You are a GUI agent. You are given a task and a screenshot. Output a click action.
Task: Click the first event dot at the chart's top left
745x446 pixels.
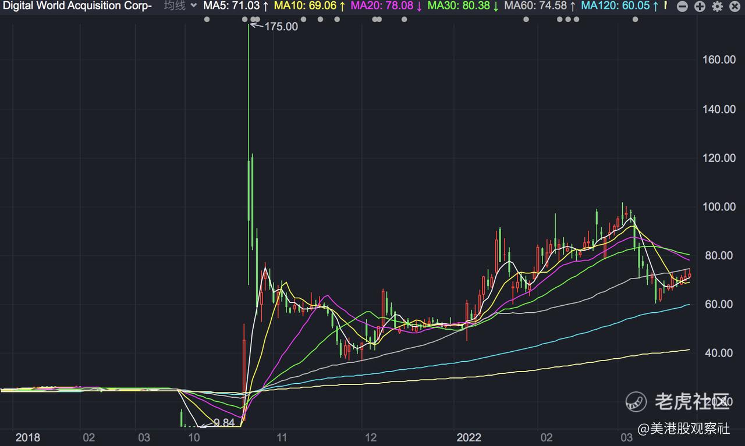point(207,20)
